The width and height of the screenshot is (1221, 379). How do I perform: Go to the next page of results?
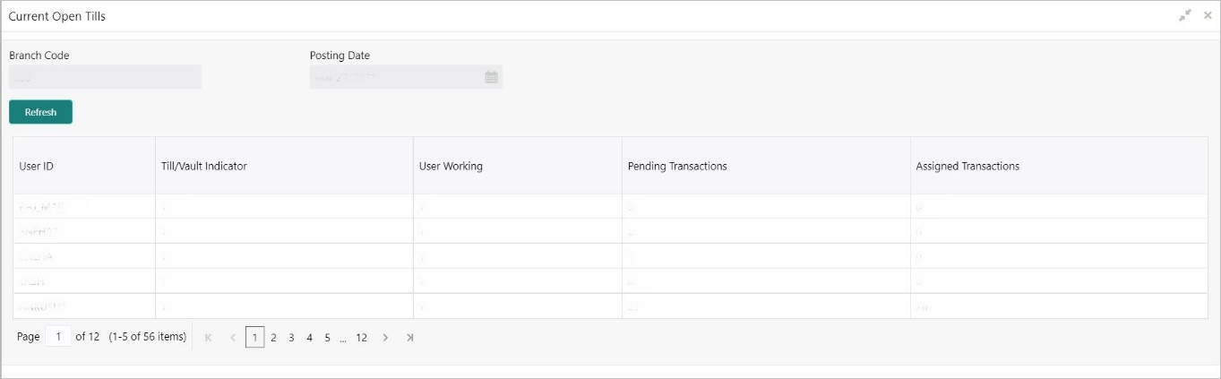(385, 338)
